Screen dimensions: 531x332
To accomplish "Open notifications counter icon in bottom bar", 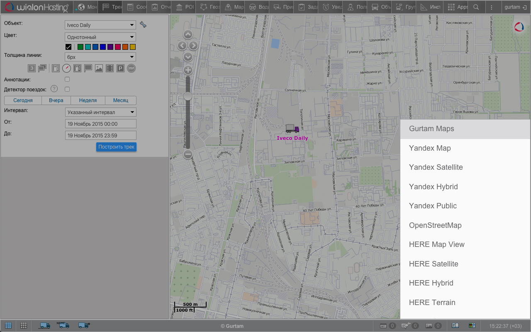I will pos(410,326).
